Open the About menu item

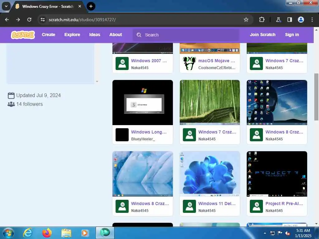click(116, 35)
